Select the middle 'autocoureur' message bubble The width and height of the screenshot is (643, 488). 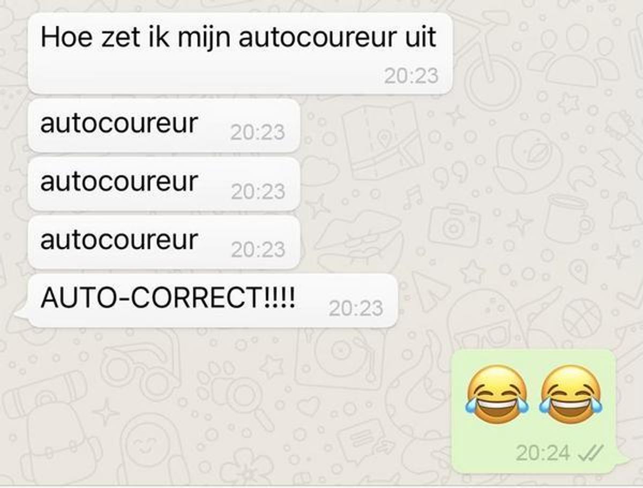pyautogui.click(x=163, y=183)
